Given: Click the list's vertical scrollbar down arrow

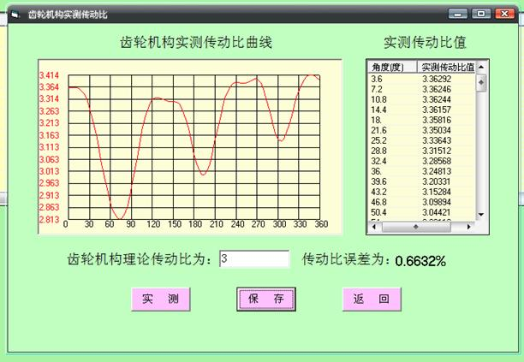Looking at the screenshot, I should pos(480,214).
